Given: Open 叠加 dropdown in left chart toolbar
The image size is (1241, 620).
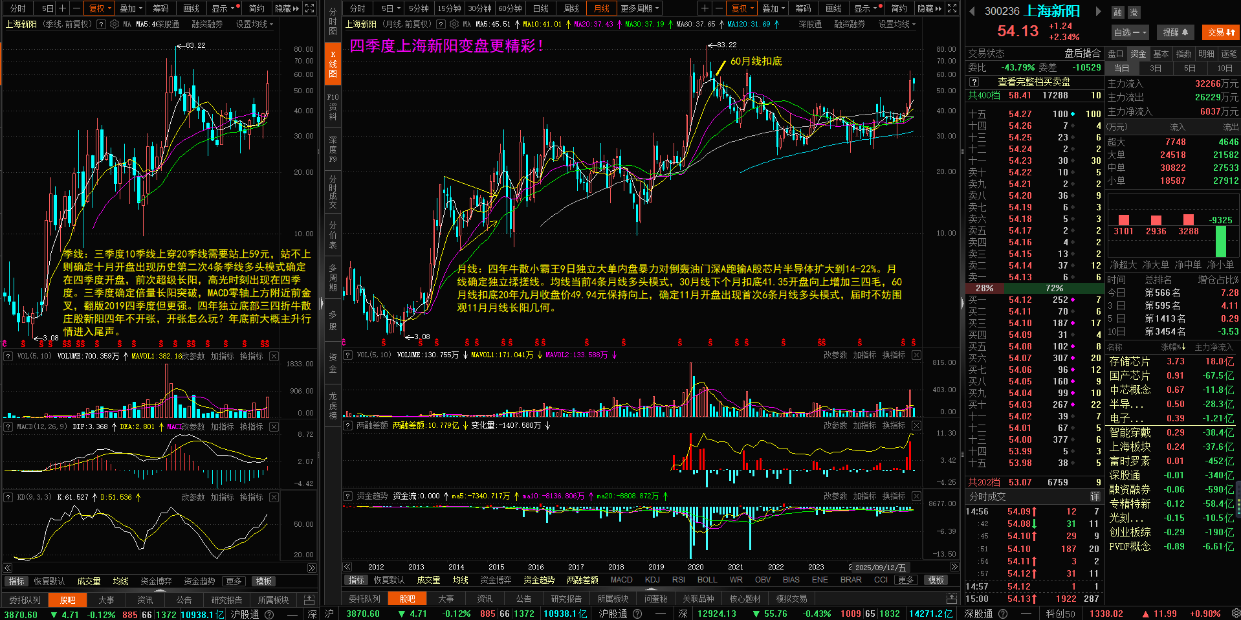Looking at the screenshot, I should 131,8.
